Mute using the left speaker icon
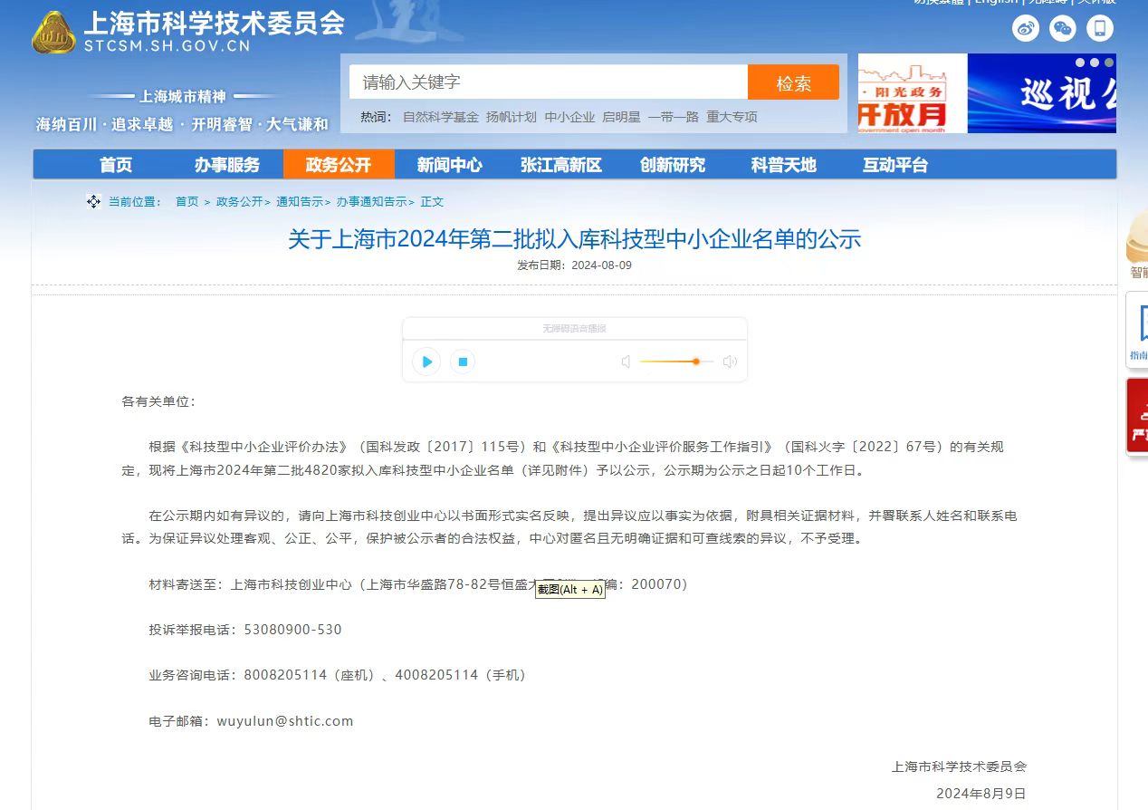This screenshot has height=810, width=1148. click(625, 362)
